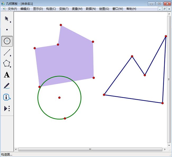Pick the Polygon tool

click(x=7, y=63)
